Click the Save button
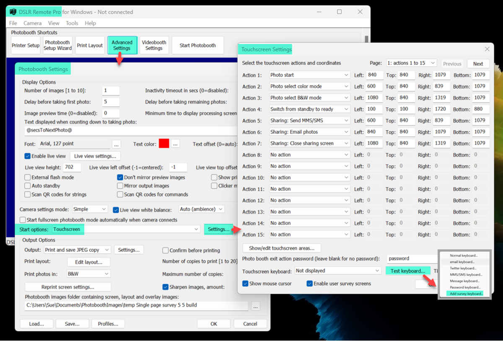Screen dimensions: 503x341 [x=73, y=323]
